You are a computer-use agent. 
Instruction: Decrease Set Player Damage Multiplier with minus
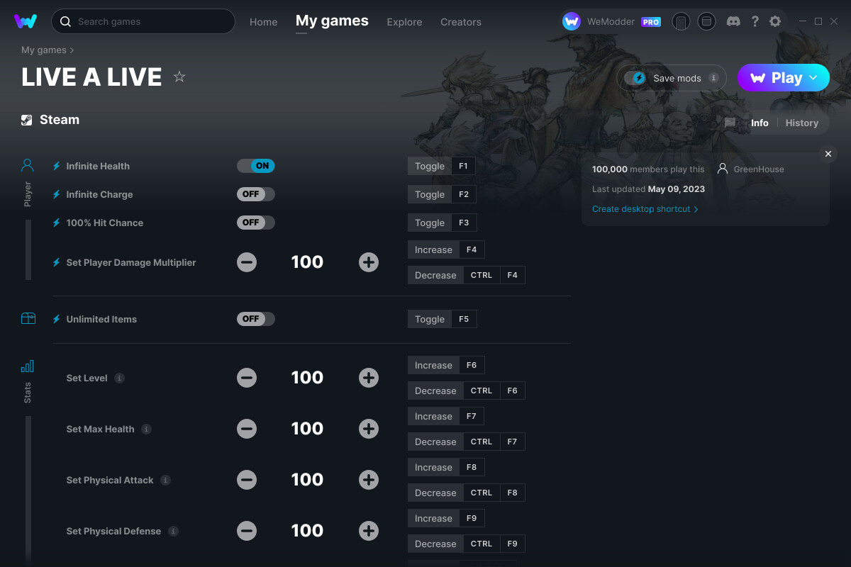[247, 262]
